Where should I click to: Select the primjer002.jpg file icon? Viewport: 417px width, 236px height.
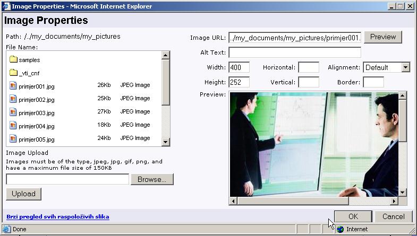[x=14, y=99]
